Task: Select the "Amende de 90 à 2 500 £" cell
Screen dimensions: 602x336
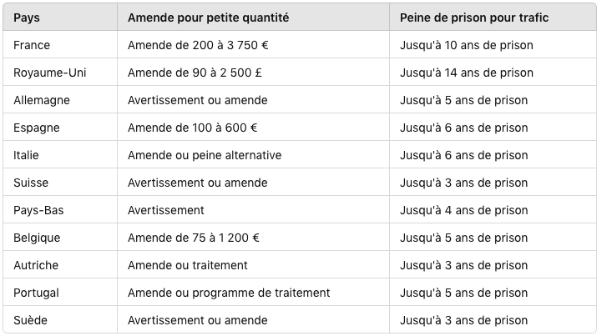Action: [195, 73]
